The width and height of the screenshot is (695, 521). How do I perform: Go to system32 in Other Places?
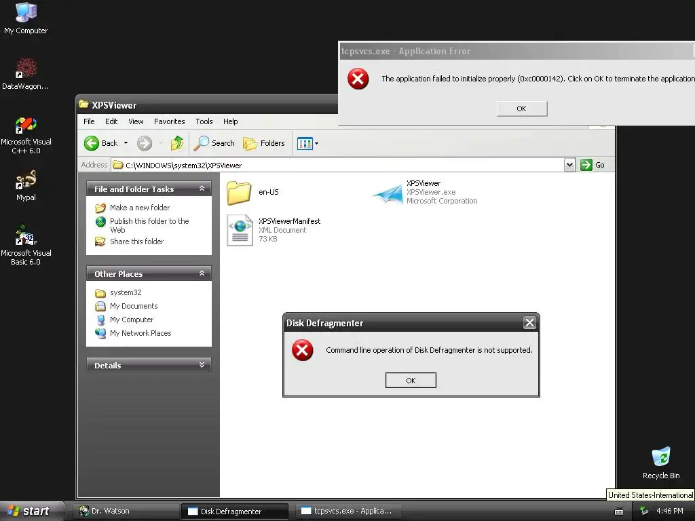[126, 292]
